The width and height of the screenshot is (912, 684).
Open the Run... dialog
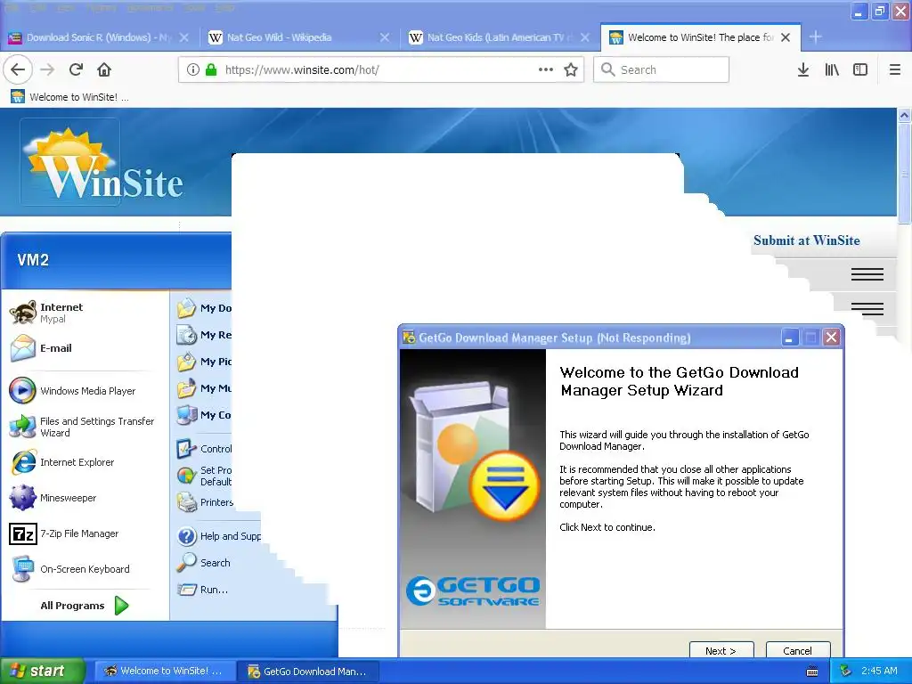[202, 590]
